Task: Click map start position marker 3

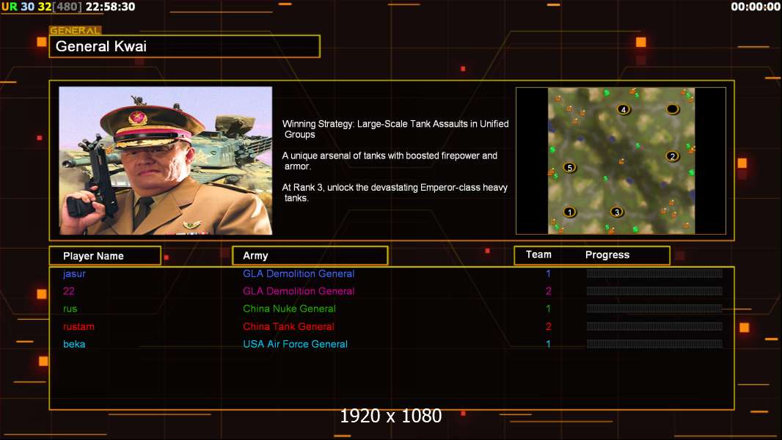Action: pyautogui.click(x=617, y=212)
